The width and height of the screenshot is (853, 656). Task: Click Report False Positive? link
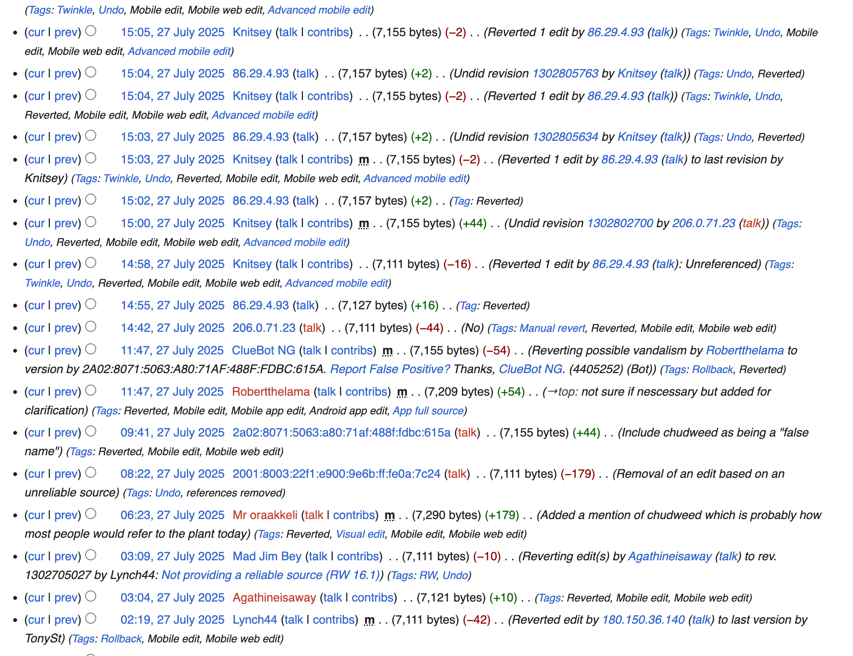pyautogui.click(x=390, y=369)
